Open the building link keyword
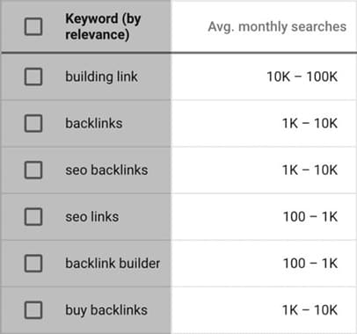357x334 pixels. point(101,76)
